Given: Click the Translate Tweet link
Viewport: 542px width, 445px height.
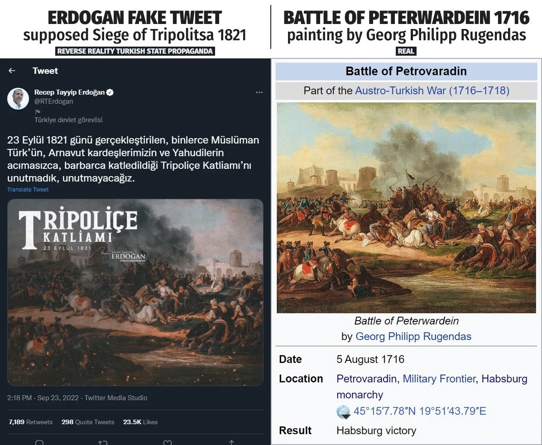Looking at the screenshot, I should (x=28, y=190).
